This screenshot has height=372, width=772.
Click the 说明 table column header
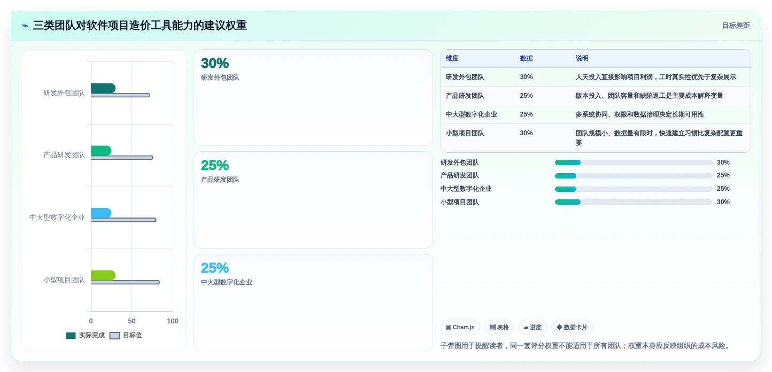point(582,59)
